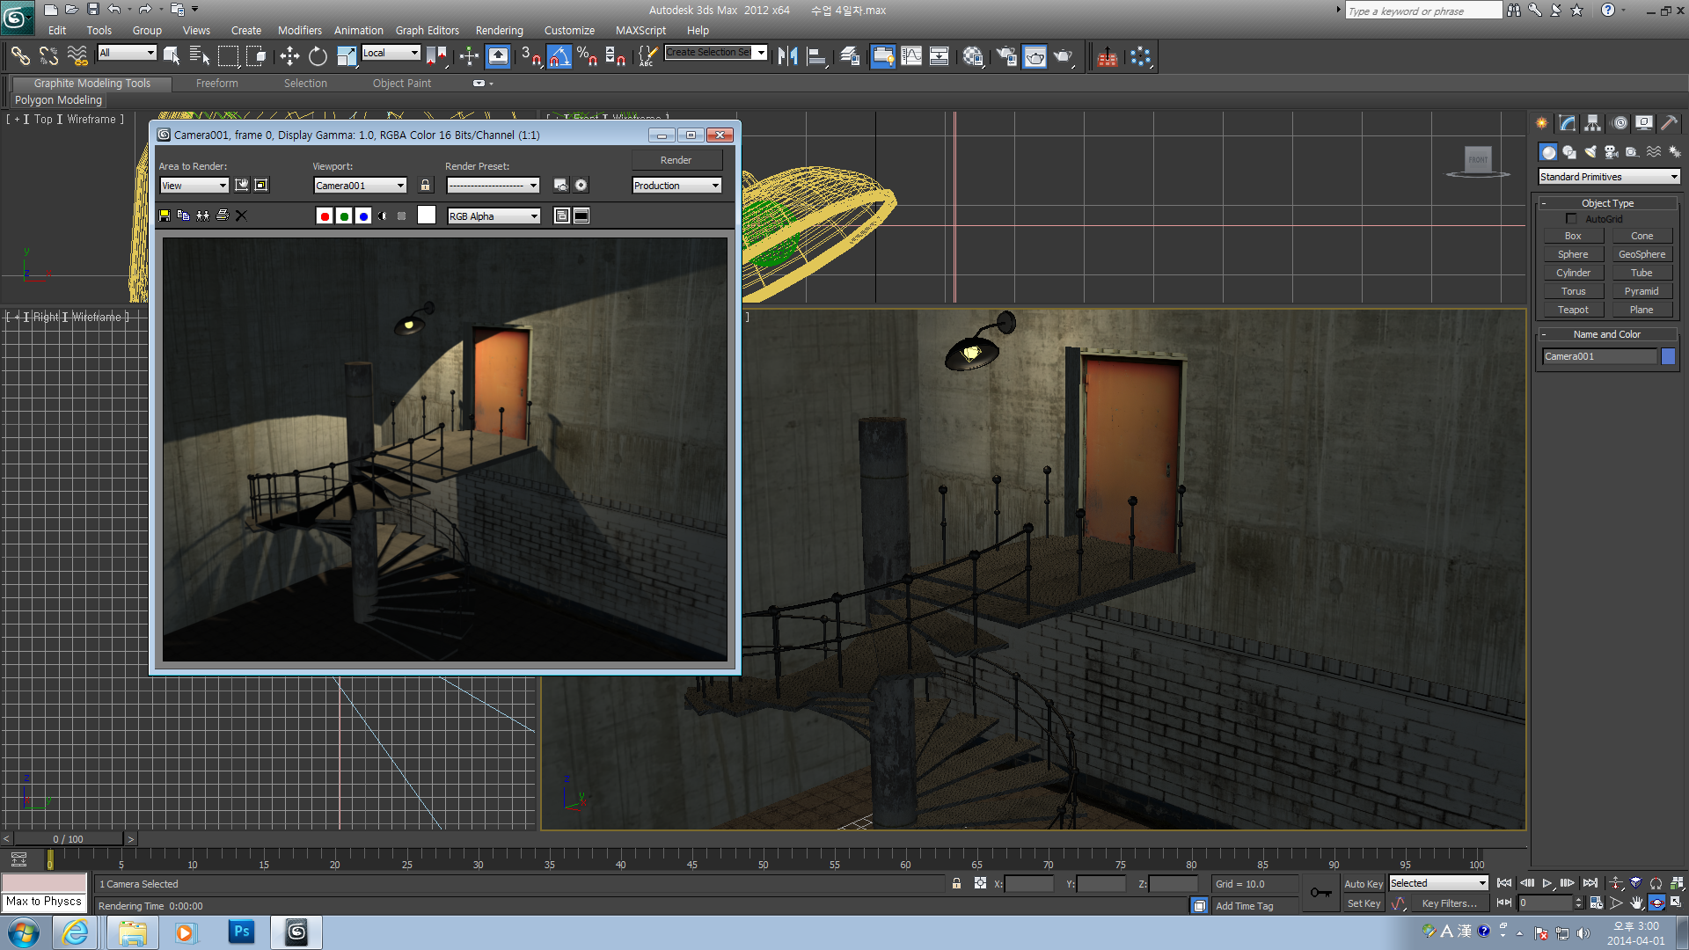
Task: Open the Local reference coordinate dropdown
Action: (391, 53)
